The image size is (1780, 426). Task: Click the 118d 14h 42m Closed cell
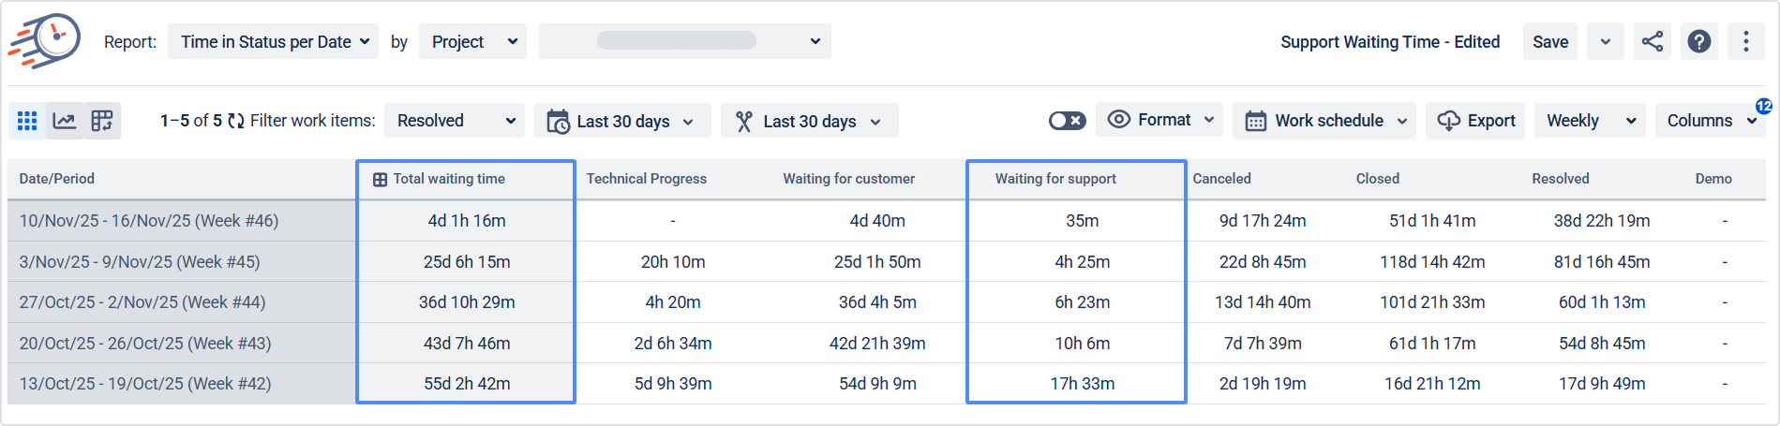[1432, 262]
